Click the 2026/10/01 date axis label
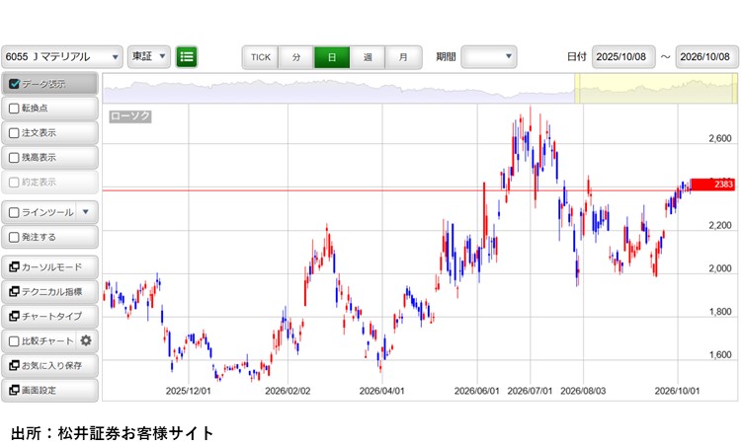This screenshot has height=448, width=741. [677, 391]
